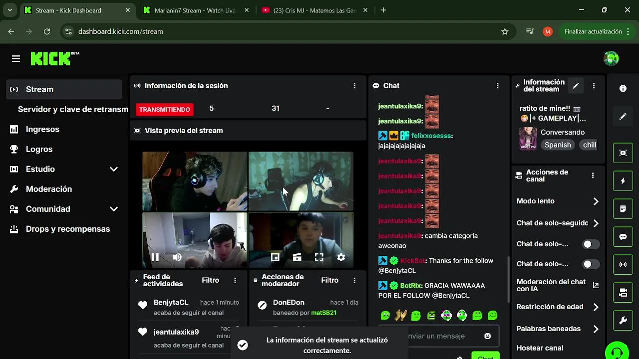The height and width of the screenshot is (359, 639).
Task: Open stream preview player settings gear
Action: [341, 257]
